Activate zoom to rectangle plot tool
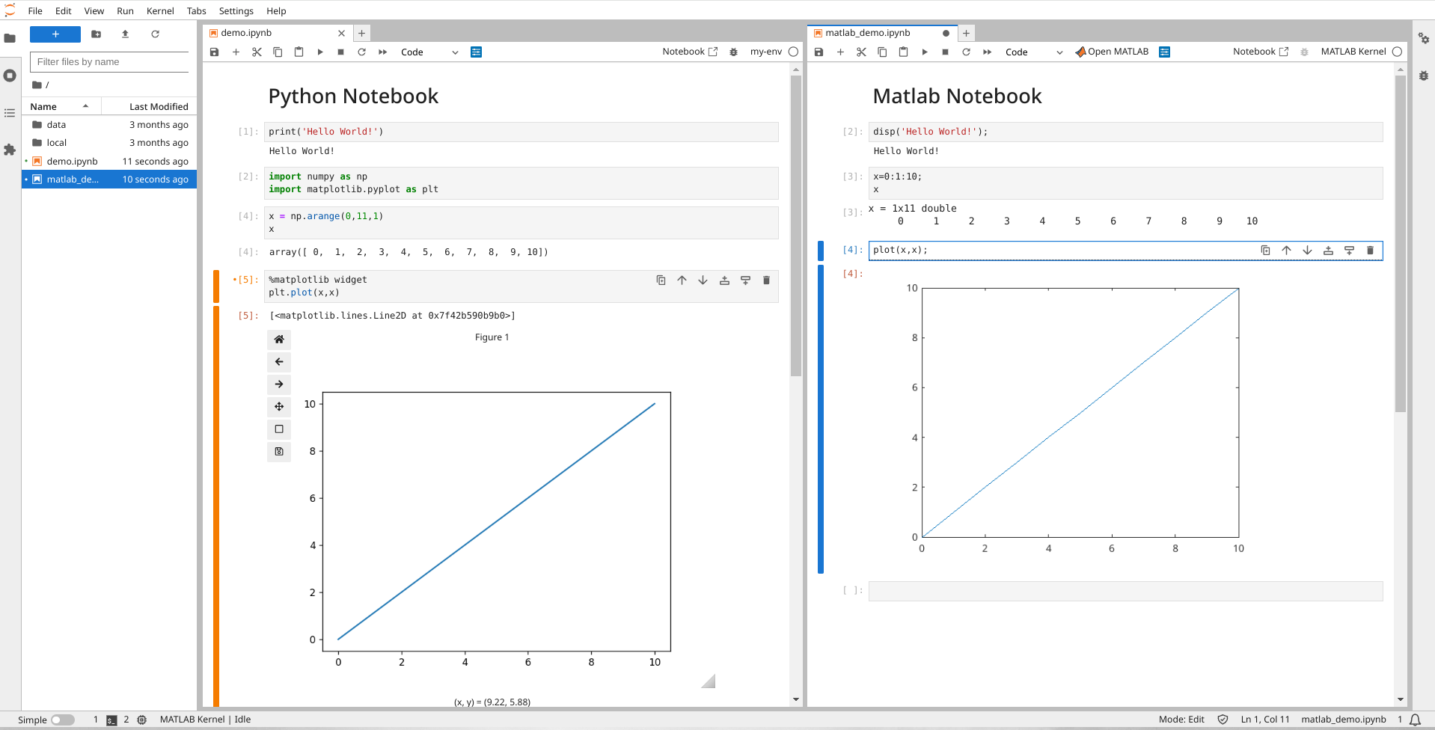The width and height of the screenshot is (1435, 730). pos(279,429)
